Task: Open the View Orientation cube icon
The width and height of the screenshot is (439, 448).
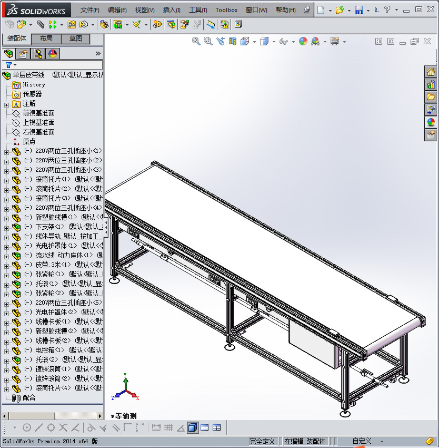Action: [x=245, y=42]
